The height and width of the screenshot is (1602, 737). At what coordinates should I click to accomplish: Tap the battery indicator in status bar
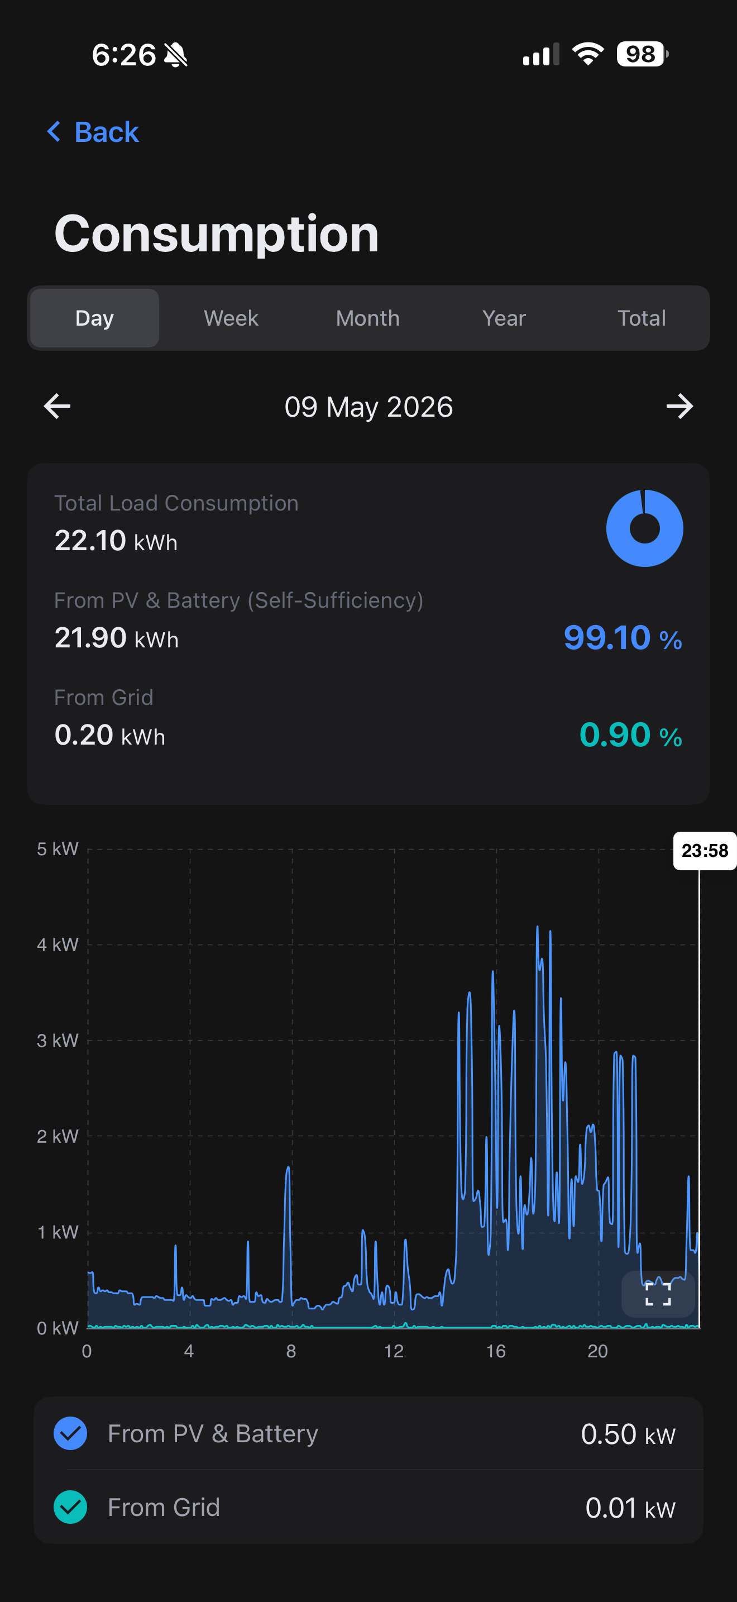pos(642,54)
